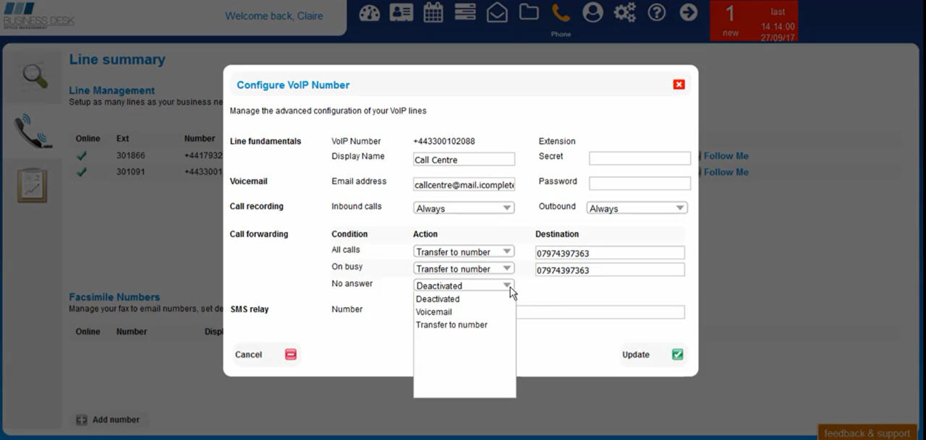Expand the Inbound calls recording dropdown

tap(464, 208)
